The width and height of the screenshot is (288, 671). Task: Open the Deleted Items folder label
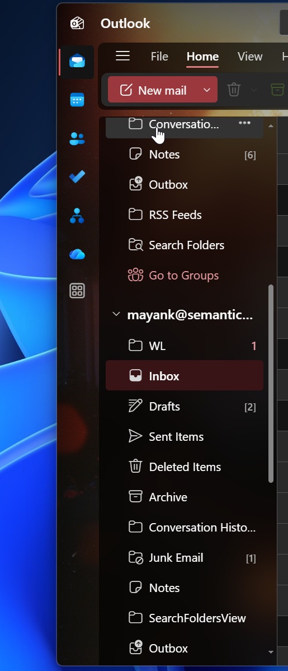coord(185,467)
